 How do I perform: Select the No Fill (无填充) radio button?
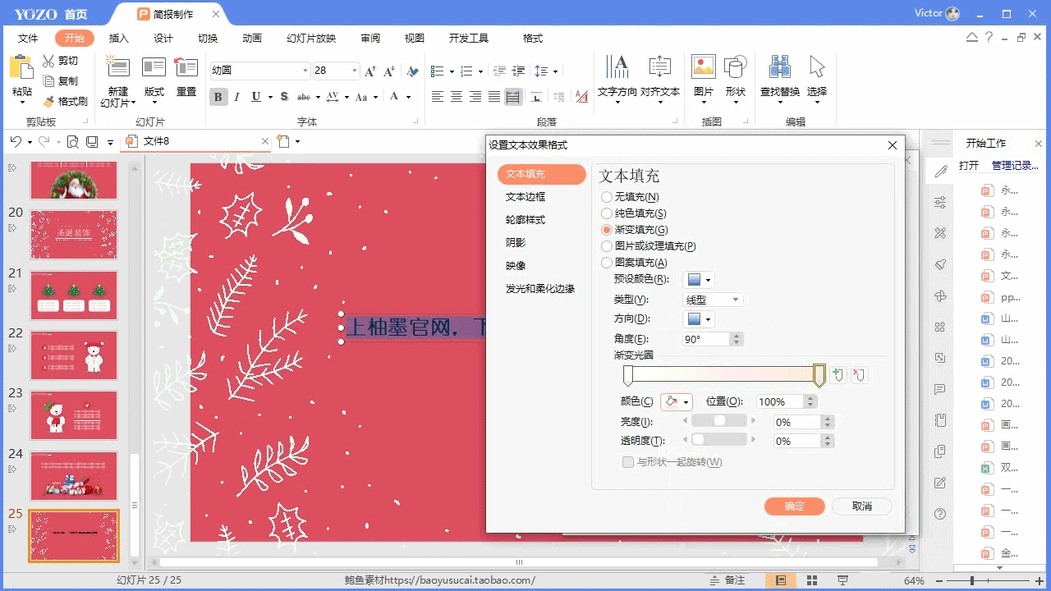pos(607,197)
